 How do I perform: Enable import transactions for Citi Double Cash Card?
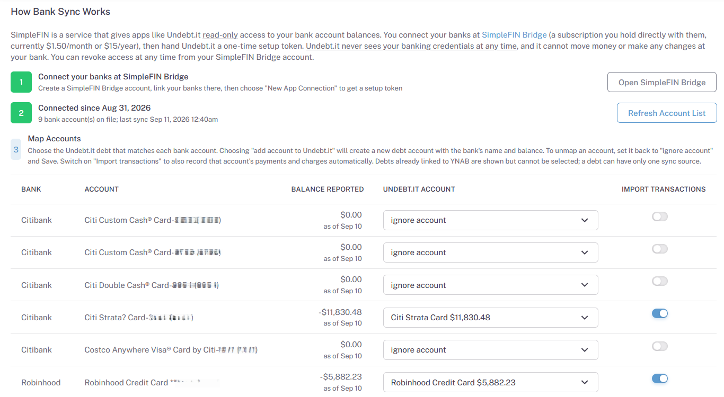[660, 281]
